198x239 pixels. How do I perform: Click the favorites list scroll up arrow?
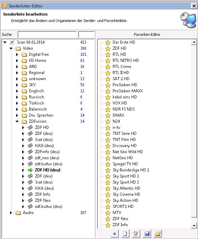[194, 42]
